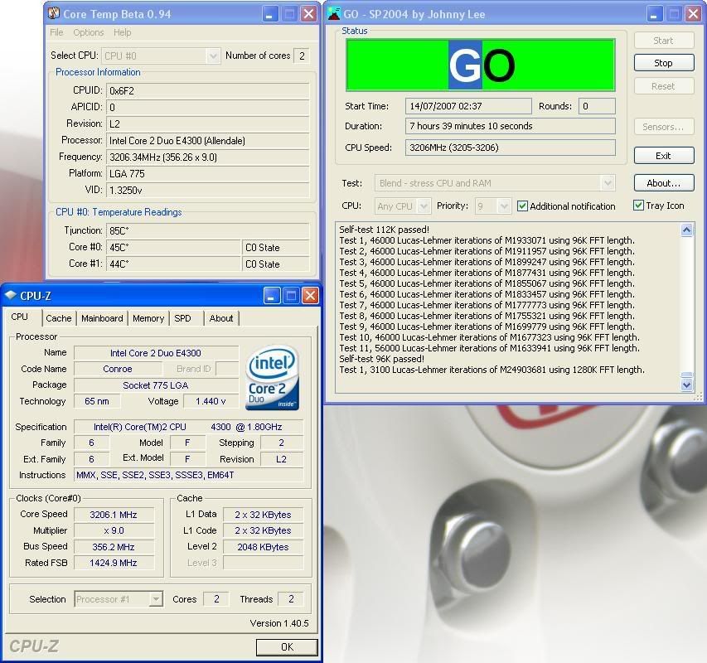
Task: Click the 'Self-test 96K passed!' log line
Action: [381, 359]
